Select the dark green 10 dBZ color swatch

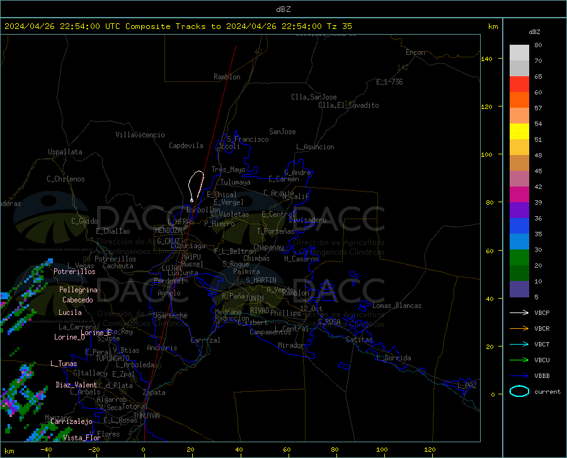[x=519, y=273]
